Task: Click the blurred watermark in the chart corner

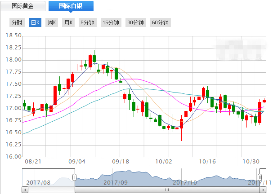Action: coord(241,48)
